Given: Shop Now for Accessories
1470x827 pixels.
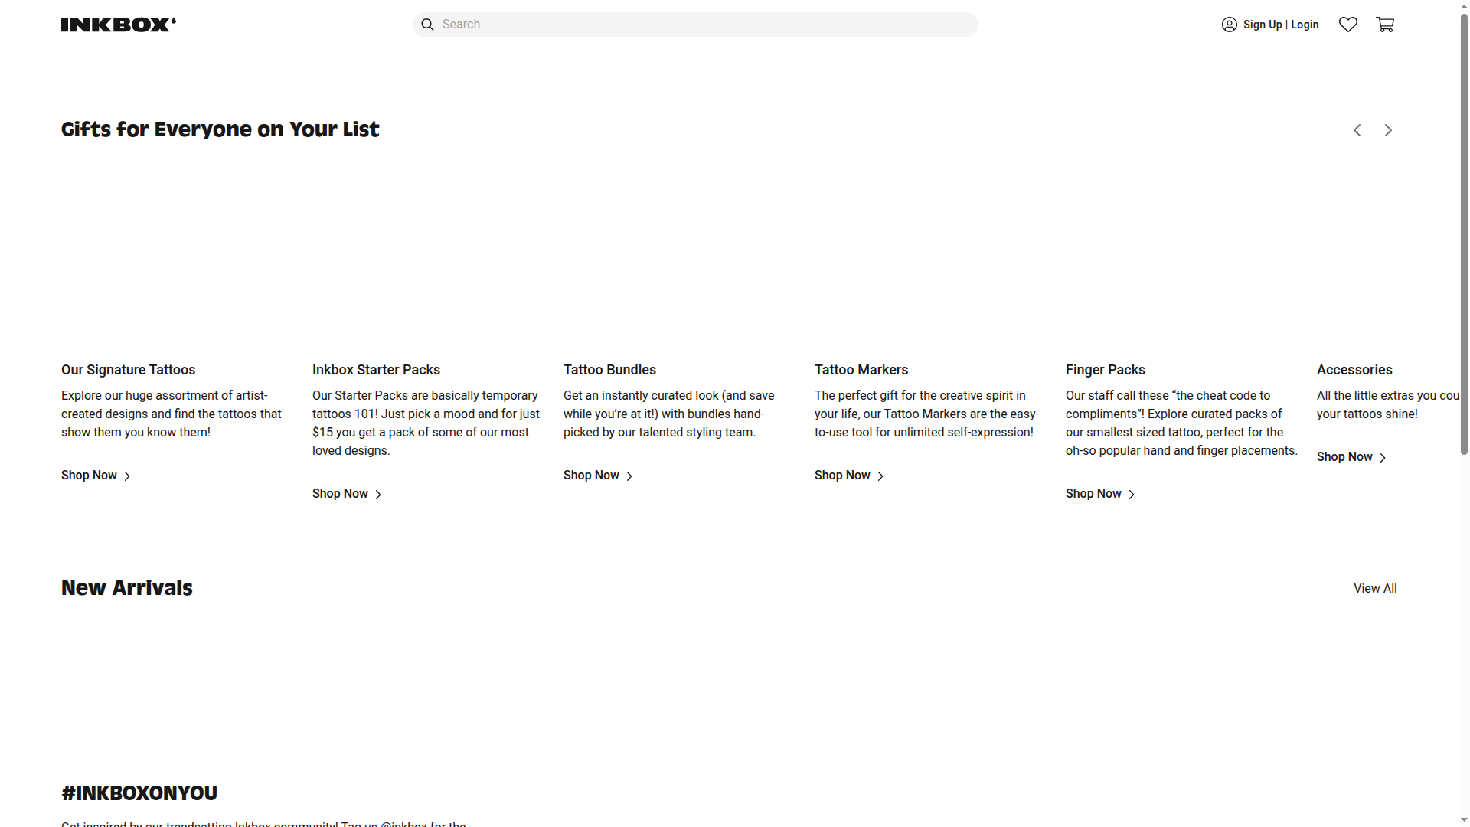Looking at the screenshot, I should tap(1344, 457).
